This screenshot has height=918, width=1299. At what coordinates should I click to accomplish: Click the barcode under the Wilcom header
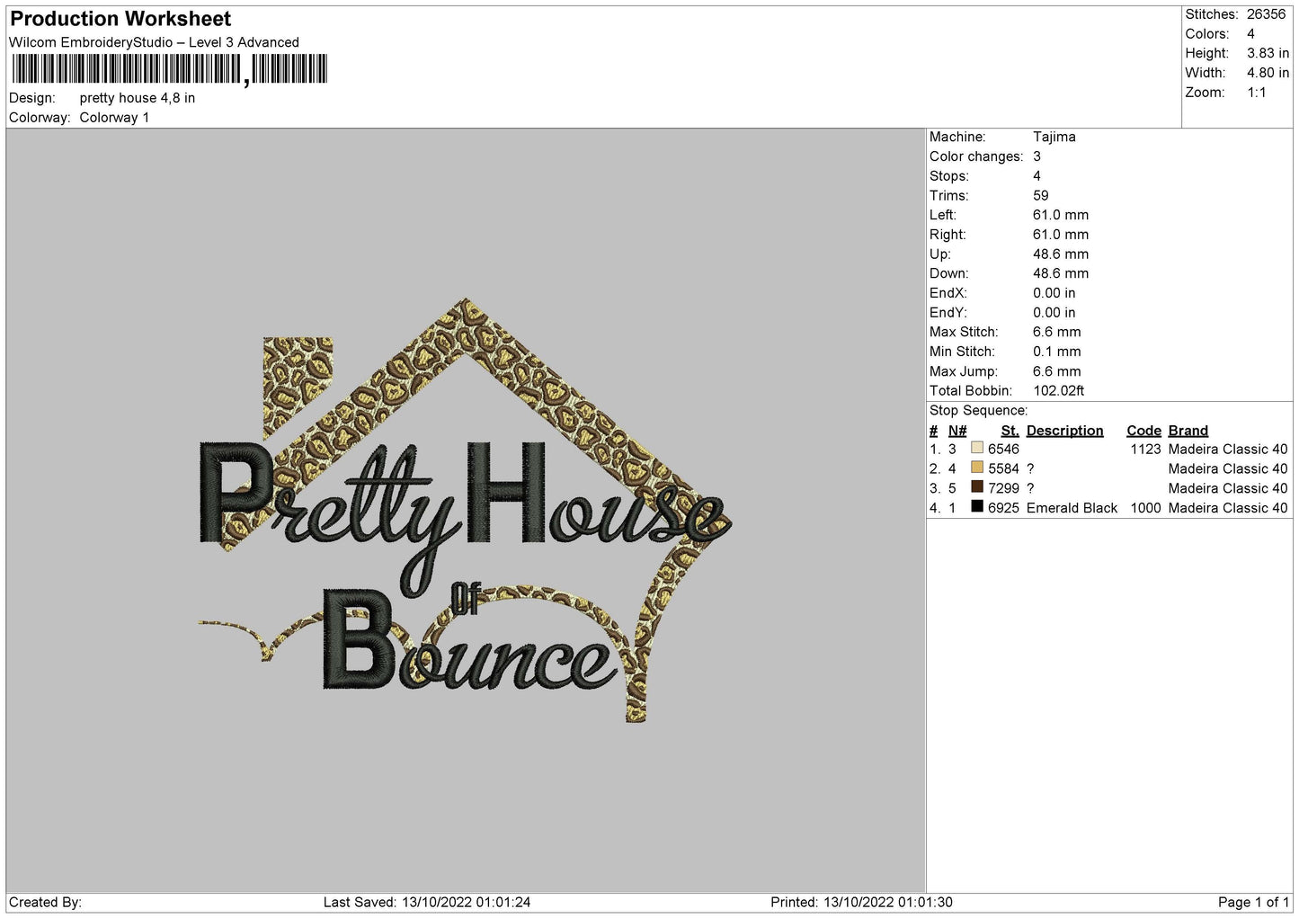pos(170,69)
